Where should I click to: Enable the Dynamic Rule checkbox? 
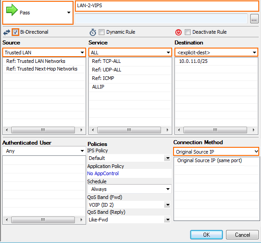pos(101,32)
